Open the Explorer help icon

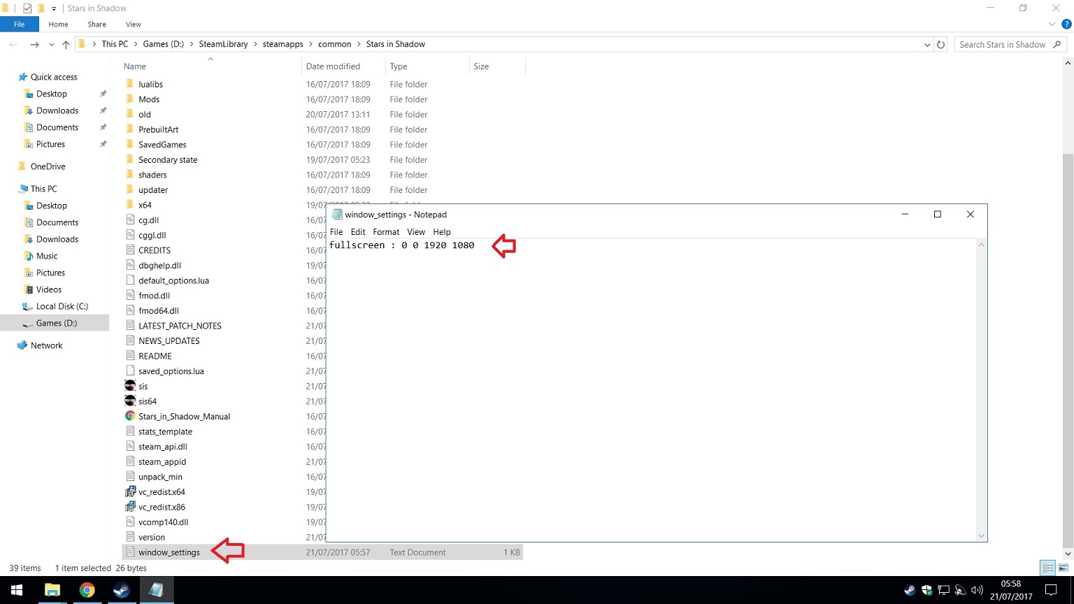pos(1066,24)
